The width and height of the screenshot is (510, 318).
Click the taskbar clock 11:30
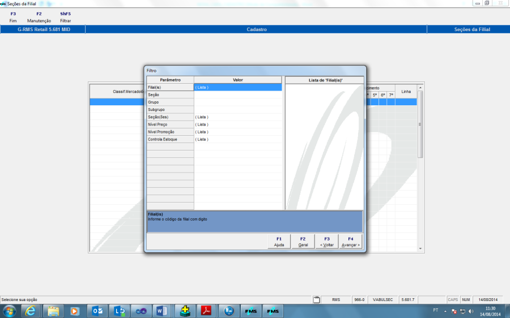pyautogui.click(x=490, y=308)
